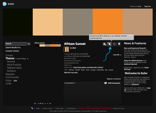The image size is (156, 113).
Task: Click the silhouette tag
Action: coord(100,70)
